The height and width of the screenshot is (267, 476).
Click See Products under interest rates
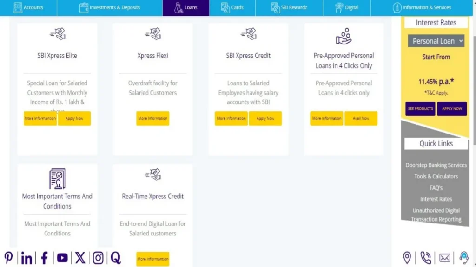(x=420, y=108)
